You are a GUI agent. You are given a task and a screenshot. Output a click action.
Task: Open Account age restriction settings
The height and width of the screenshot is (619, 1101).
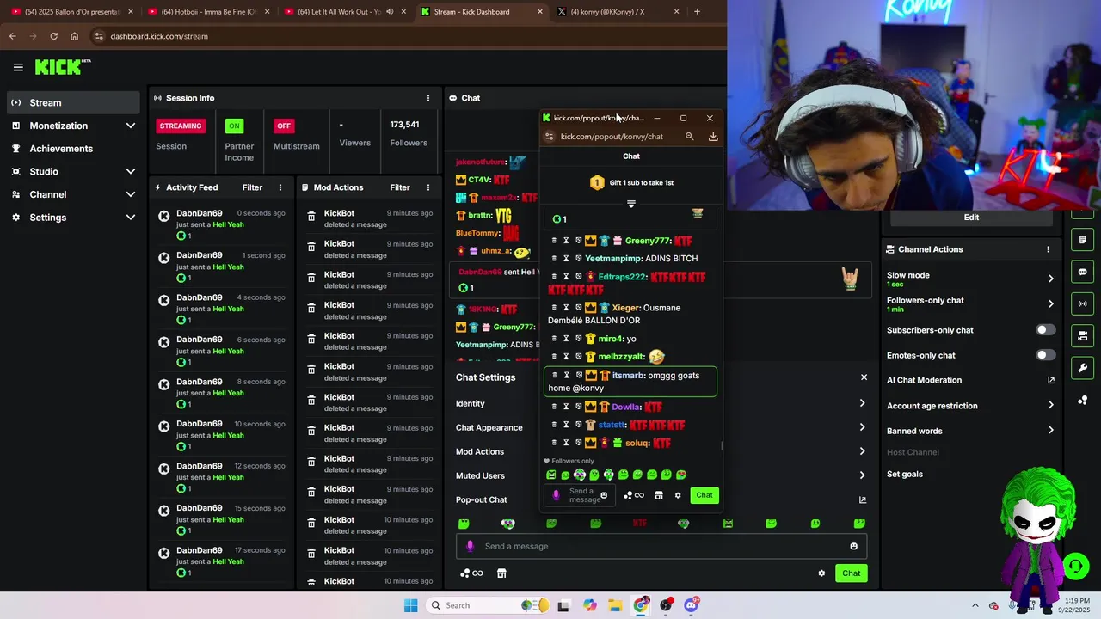point(970,406)
